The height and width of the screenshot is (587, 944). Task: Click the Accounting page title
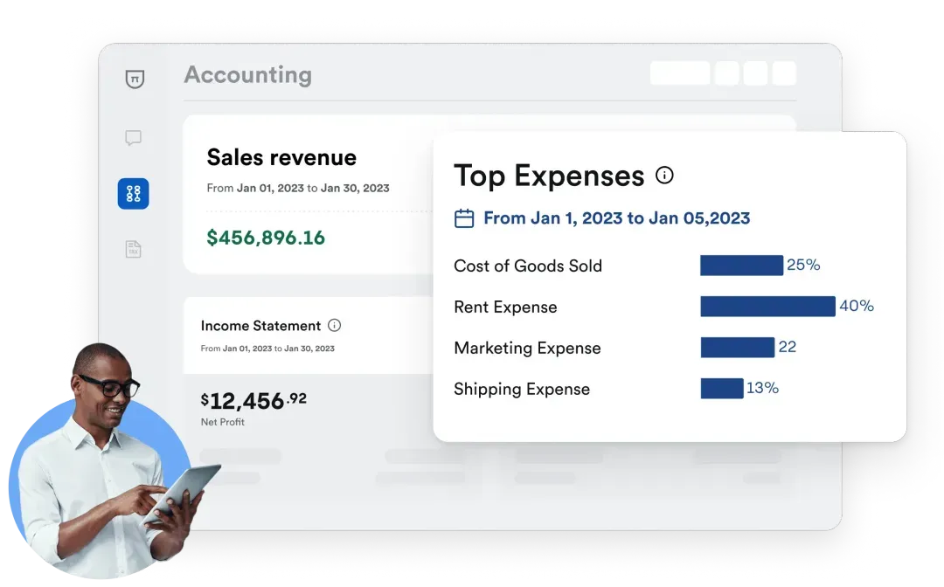(247, 75)
